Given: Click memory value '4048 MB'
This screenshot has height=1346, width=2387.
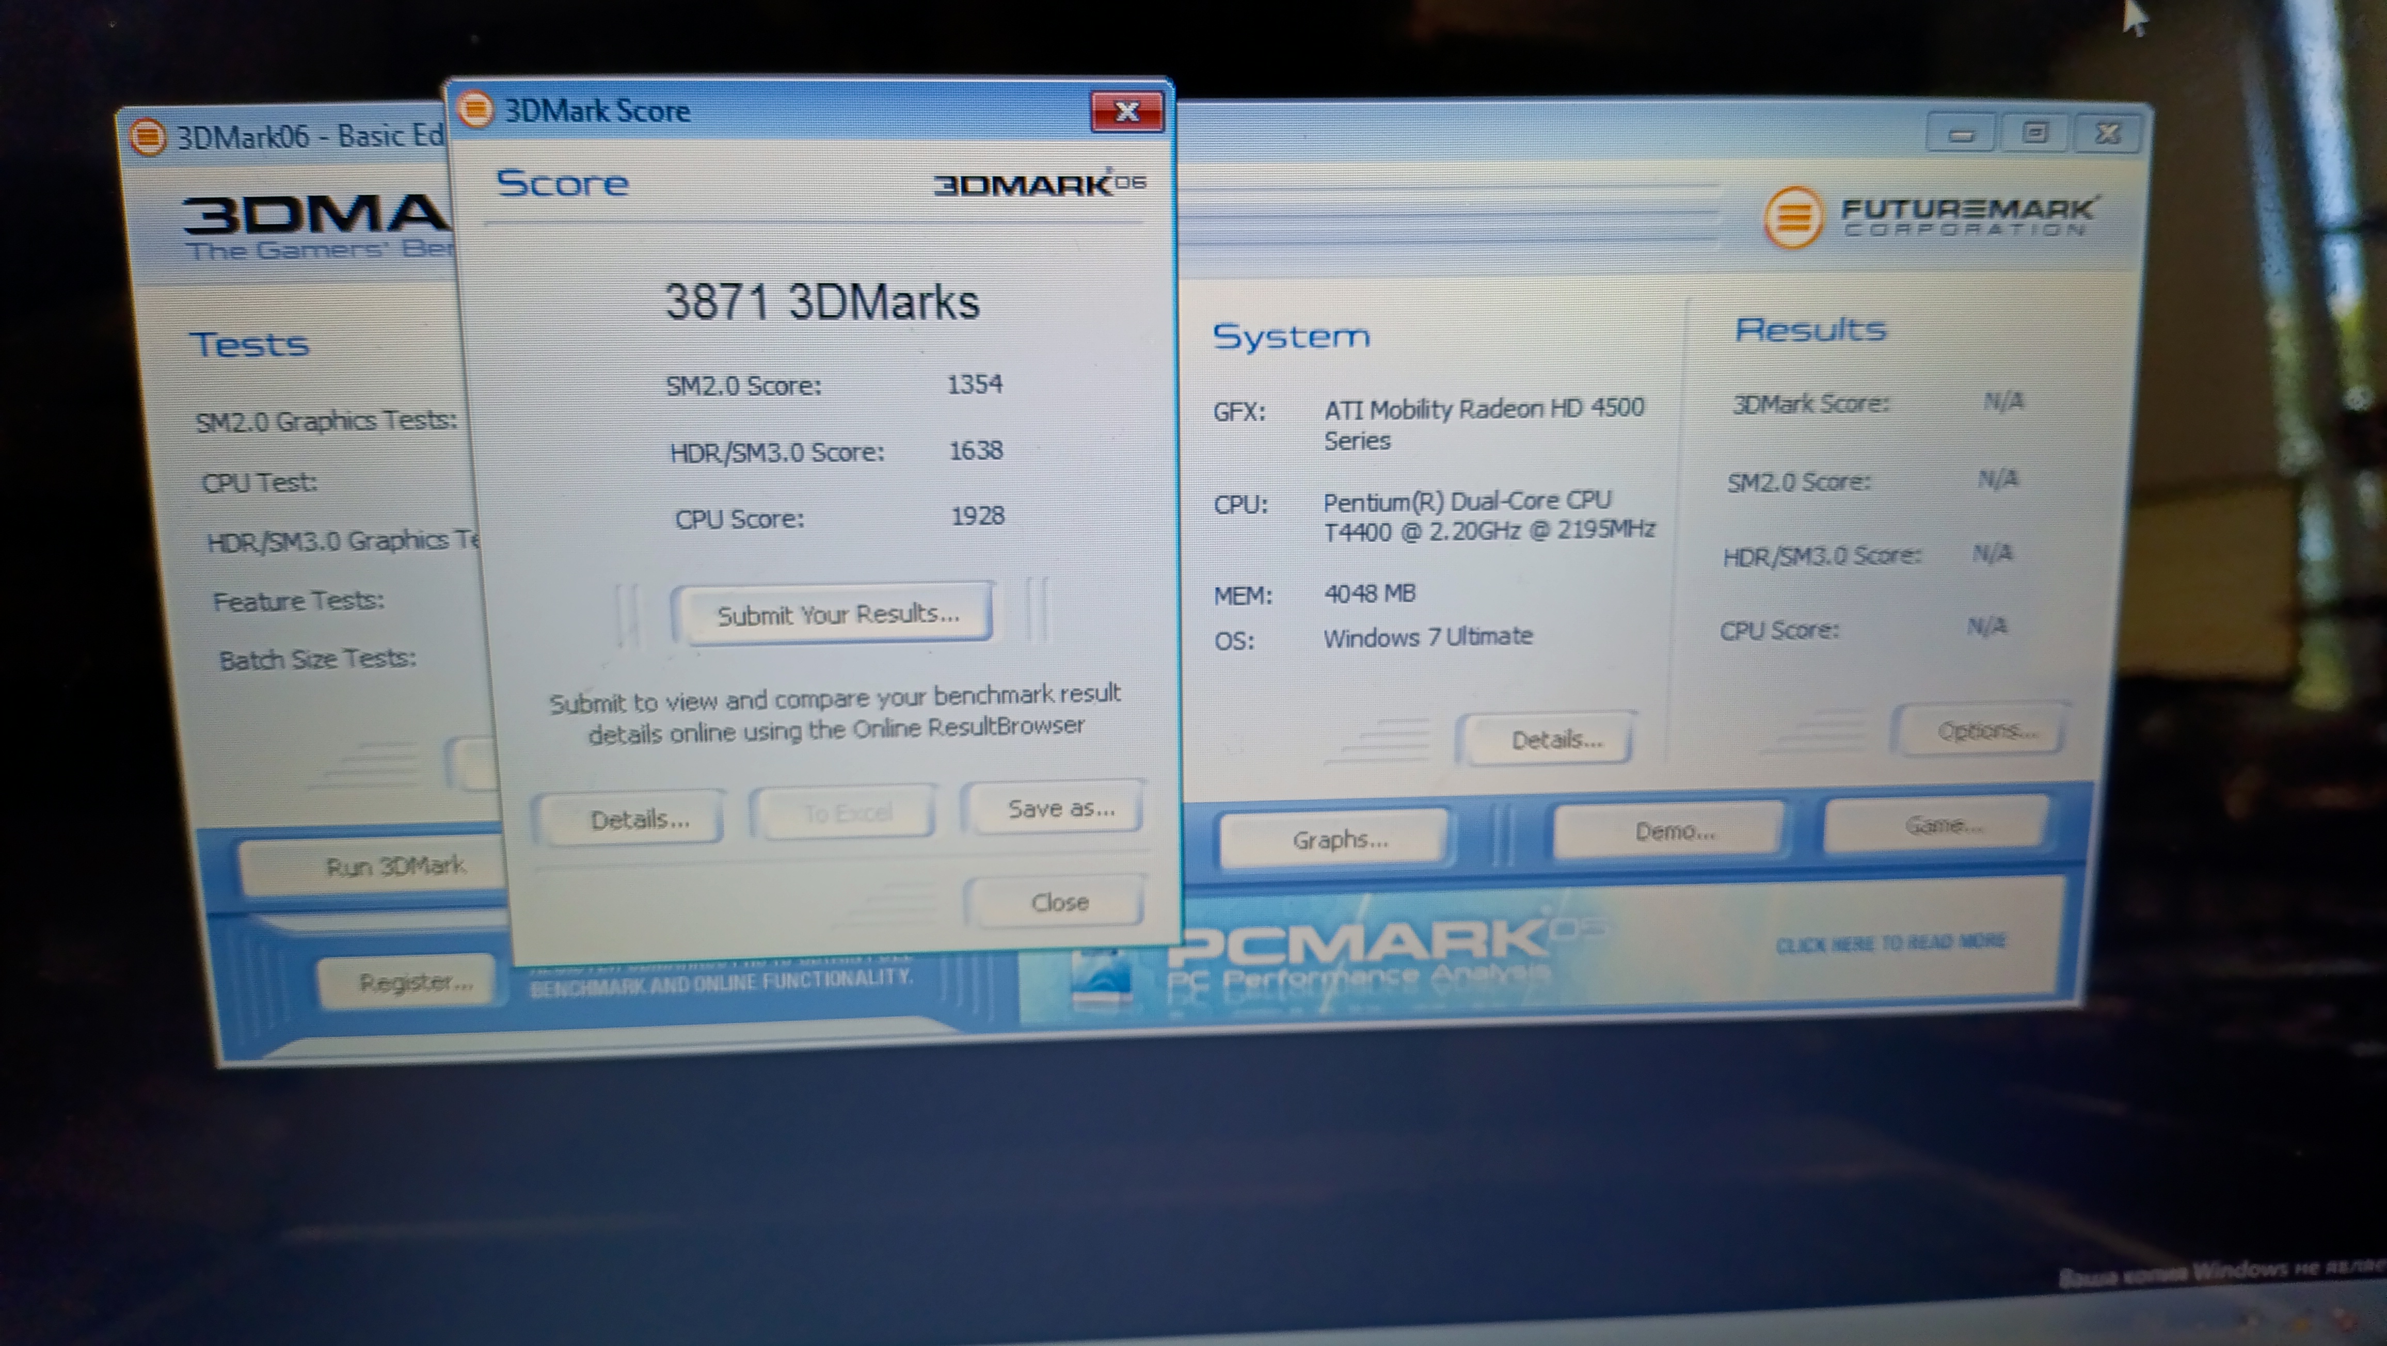Looking at the screenshot, I should [x=1370, y=593].
